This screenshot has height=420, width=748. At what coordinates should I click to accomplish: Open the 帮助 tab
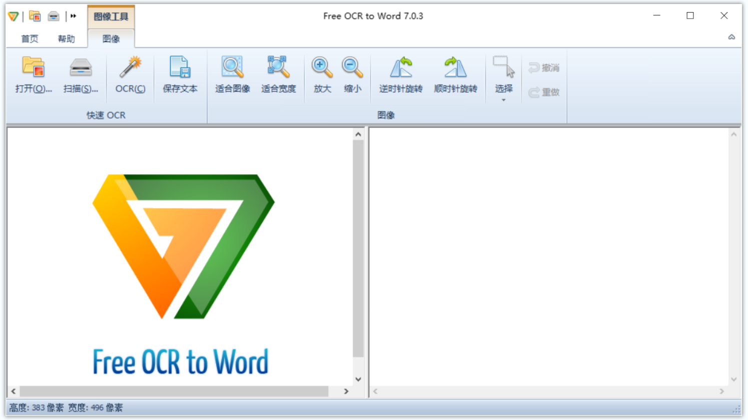tap(66, 39)
